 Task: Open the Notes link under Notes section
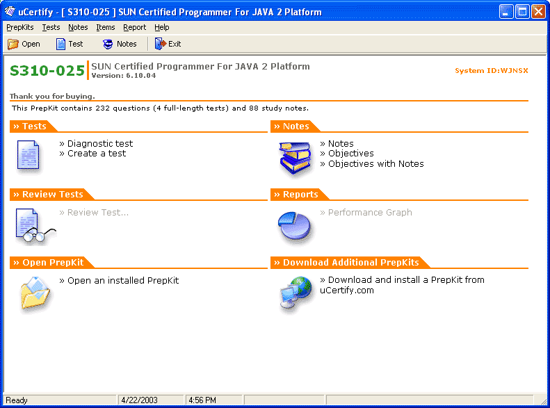coord(337,143)
